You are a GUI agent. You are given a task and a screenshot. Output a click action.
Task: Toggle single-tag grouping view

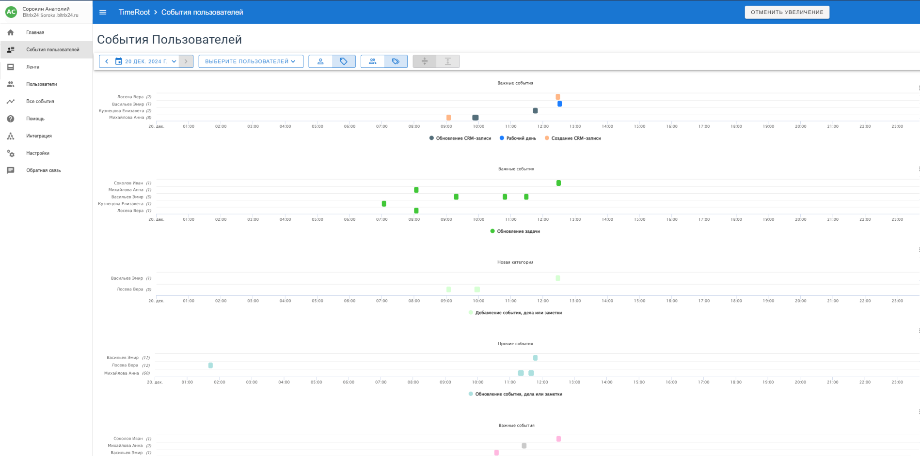(x=344, y=61)
